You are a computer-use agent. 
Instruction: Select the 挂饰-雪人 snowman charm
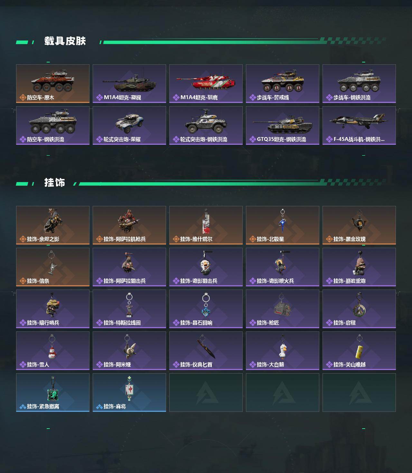pyautogui.click(x=53, y=351)
